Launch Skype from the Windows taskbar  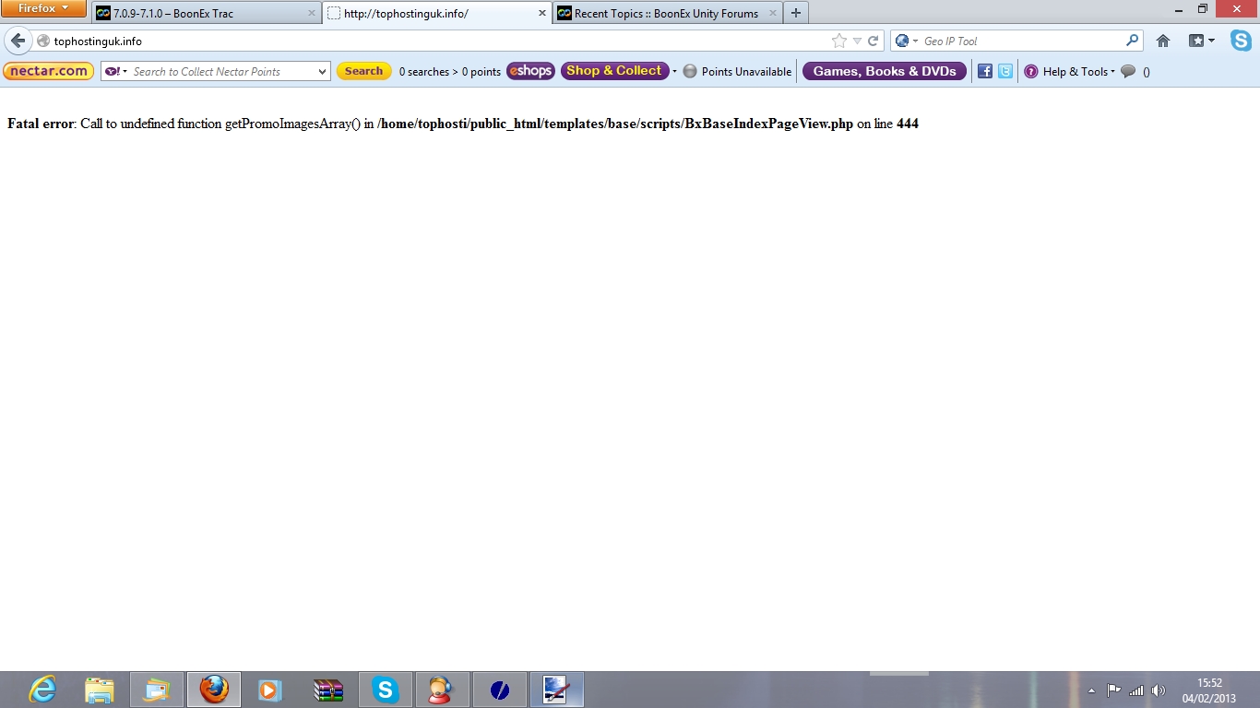pyautogui.click(x=385, y=690)
